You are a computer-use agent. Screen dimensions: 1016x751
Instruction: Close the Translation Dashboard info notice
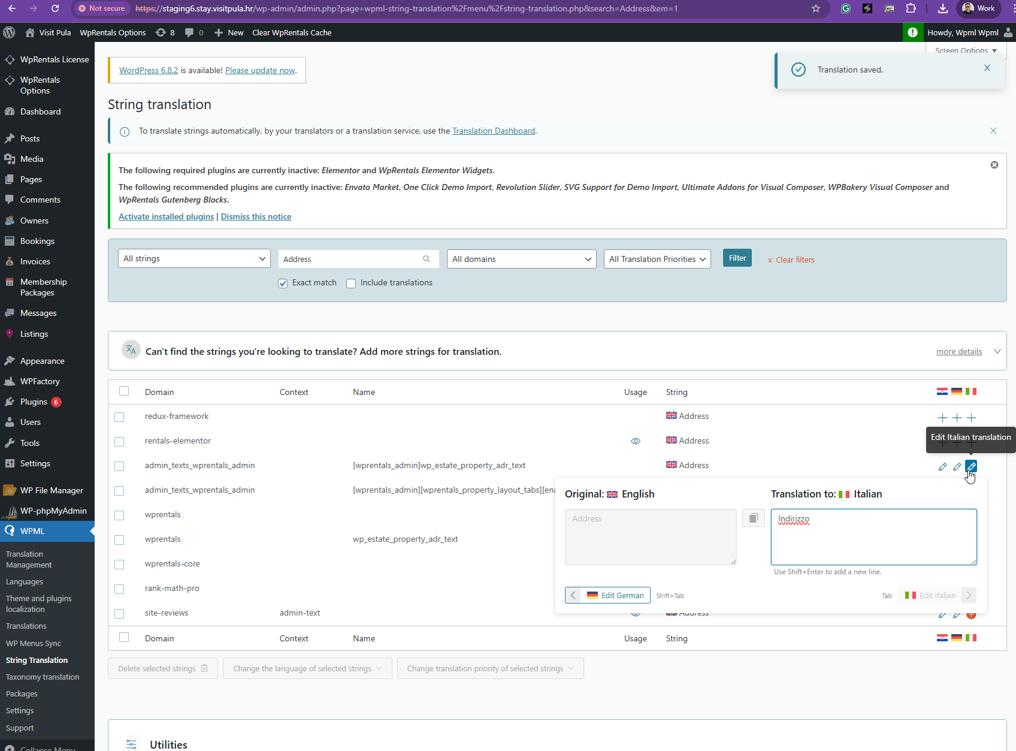coord(993,131)
